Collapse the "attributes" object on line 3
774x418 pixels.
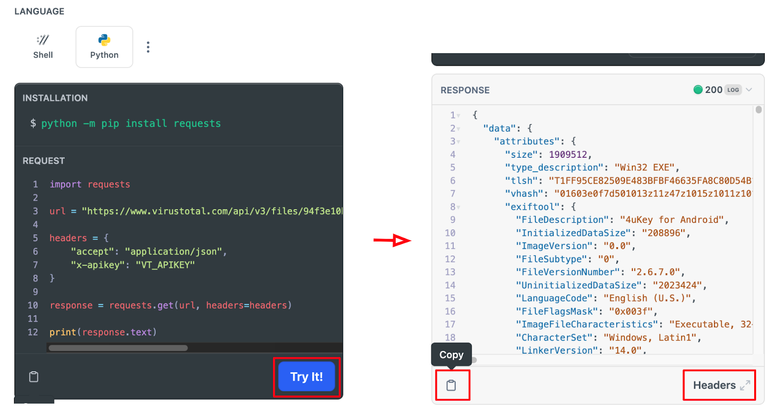coord(459,142)
